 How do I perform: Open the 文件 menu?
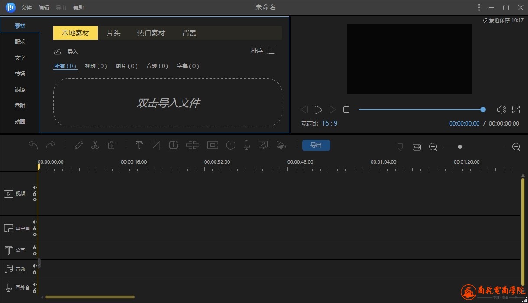click(26, 8)
